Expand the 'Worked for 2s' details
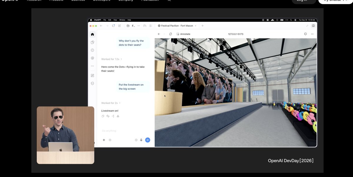 111,103
